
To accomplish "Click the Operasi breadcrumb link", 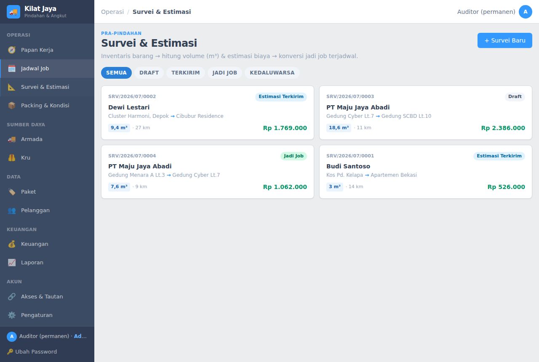I will tap(112, 12).
